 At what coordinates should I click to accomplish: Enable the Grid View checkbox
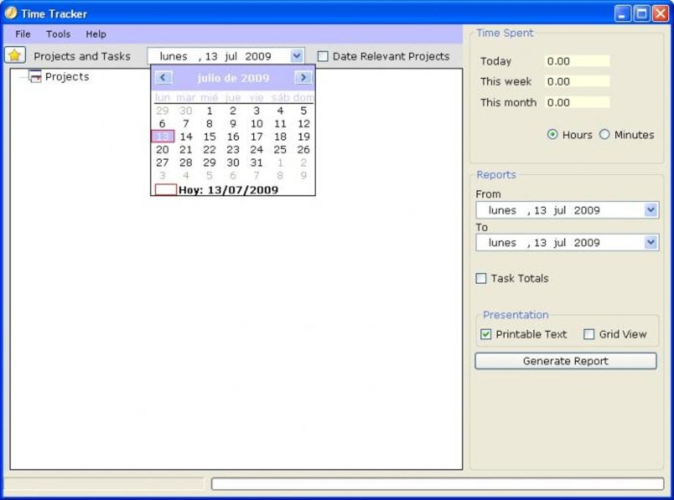coord(589,334)
